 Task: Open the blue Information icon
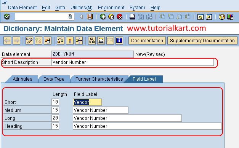pos(119,41)
